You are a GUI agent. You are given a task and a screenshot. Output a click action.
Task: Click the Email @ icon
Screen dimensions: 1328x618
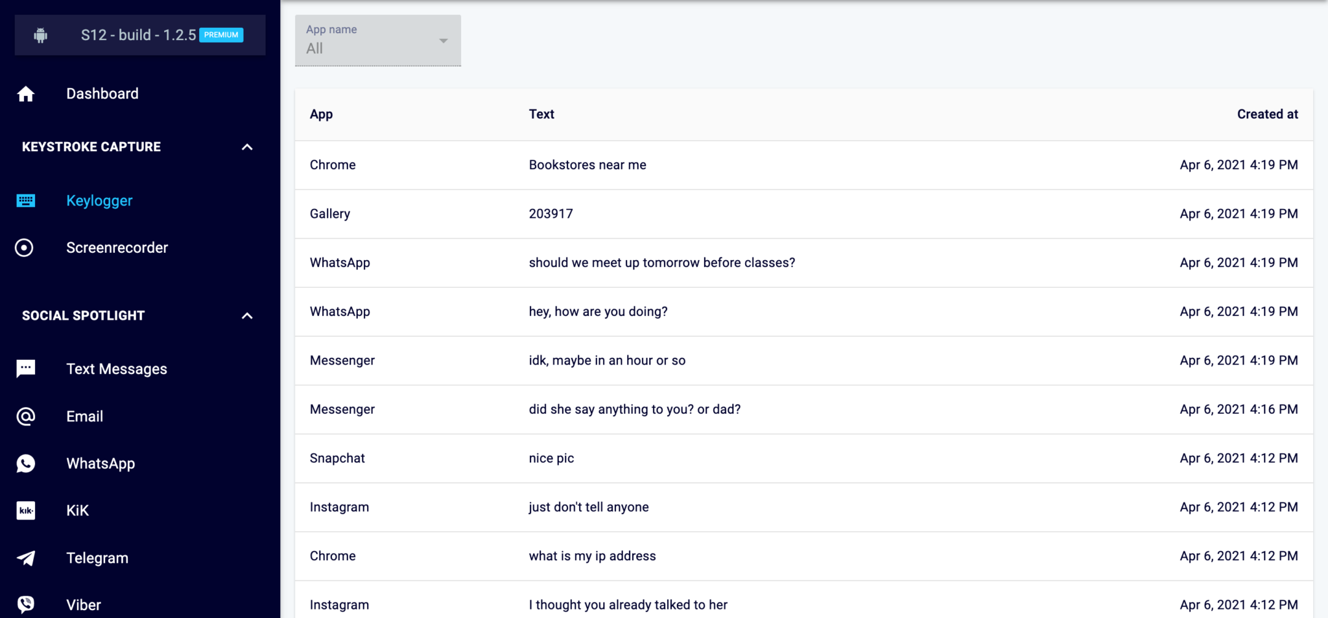coord(25,416)
